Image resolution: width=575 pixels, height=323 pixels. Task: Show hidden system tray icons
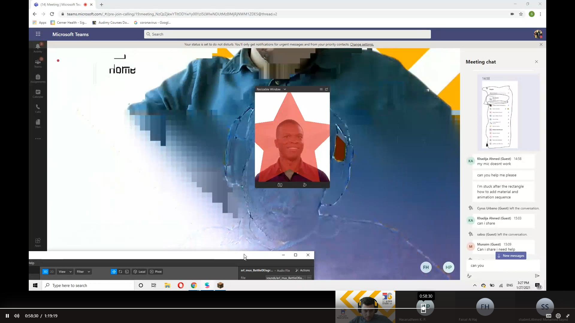coord(475,285)
